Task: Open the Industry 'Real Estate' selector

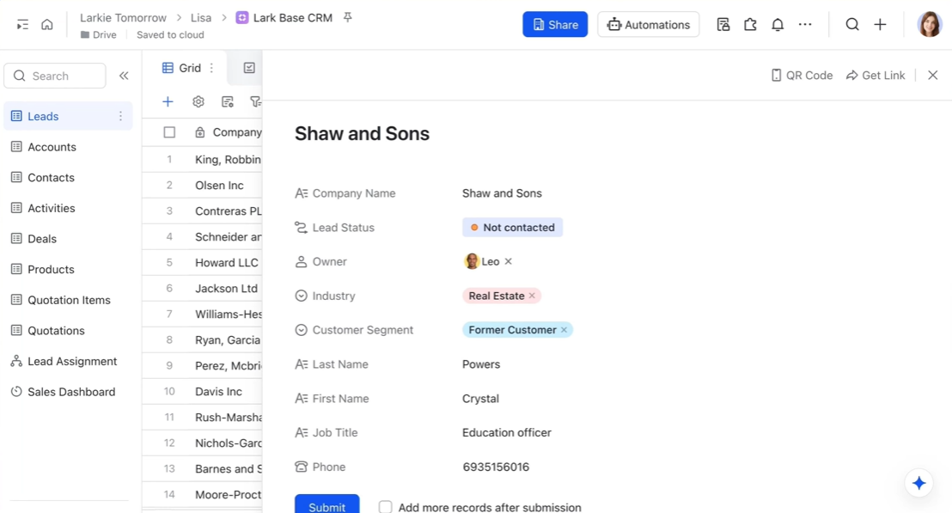Action: click(x=497, y=296)
